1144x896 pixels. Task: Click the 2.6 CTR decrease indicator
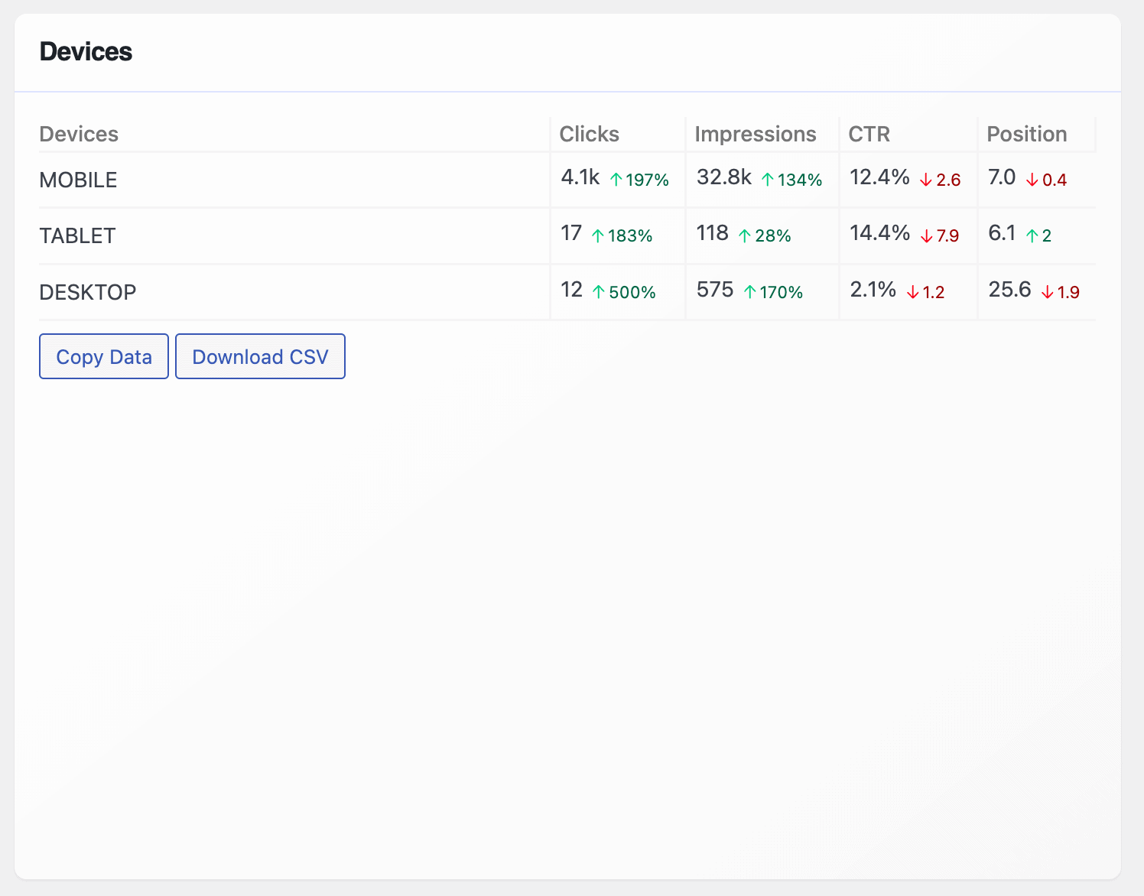(940, 180)
